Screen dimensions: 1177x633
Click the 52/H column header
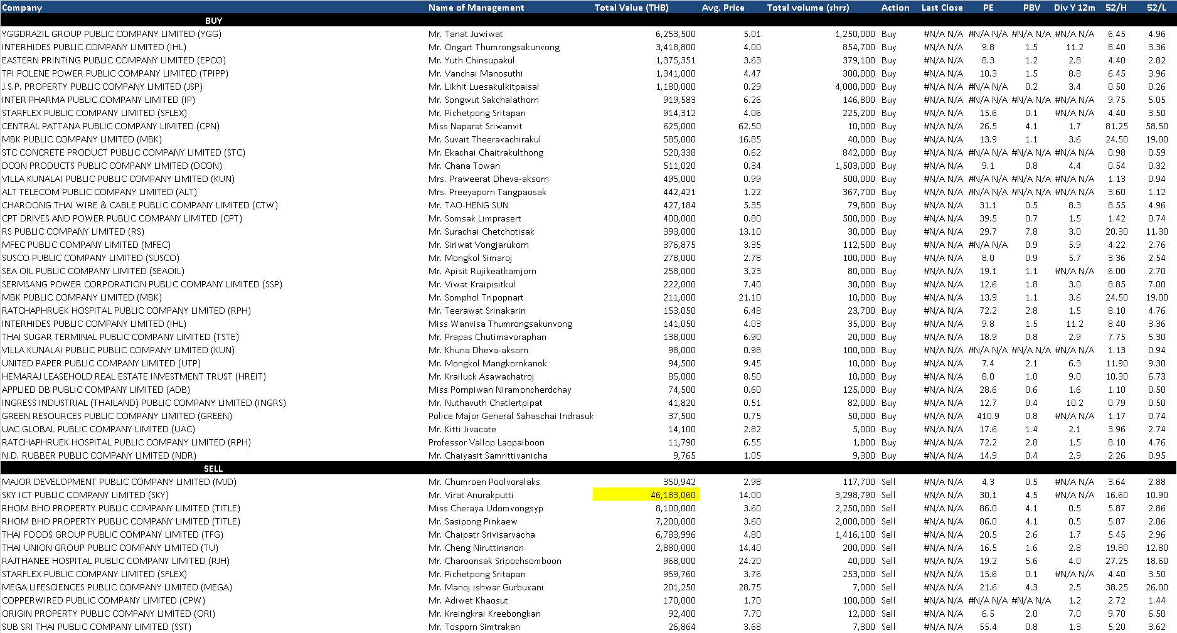pyautogui.click(x=1116, y=8)
